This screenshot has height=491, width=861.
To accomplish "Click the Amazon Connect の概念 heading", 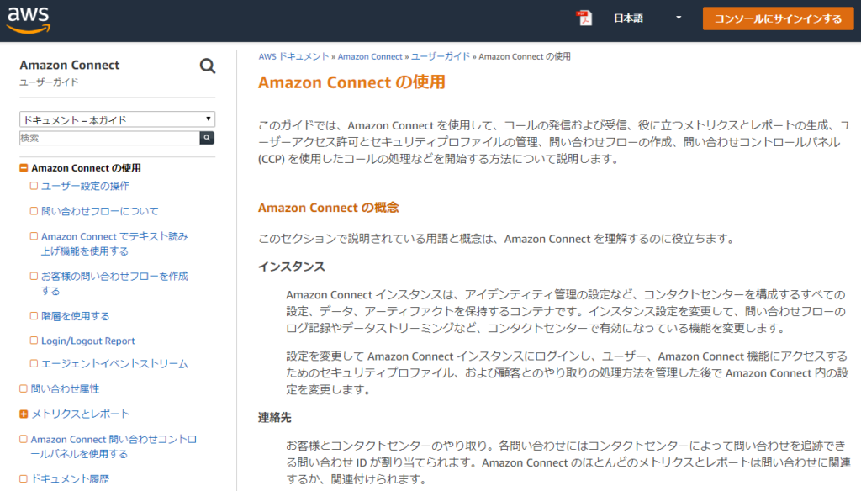I will click(329, 208).
